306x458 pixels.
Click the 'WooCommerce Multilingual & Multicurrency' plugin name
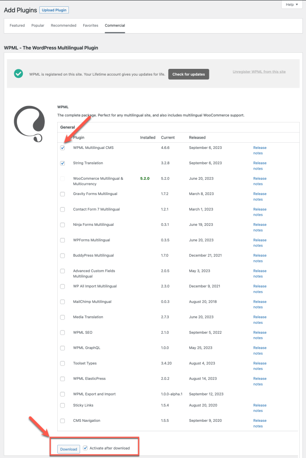tap(98, 181)
